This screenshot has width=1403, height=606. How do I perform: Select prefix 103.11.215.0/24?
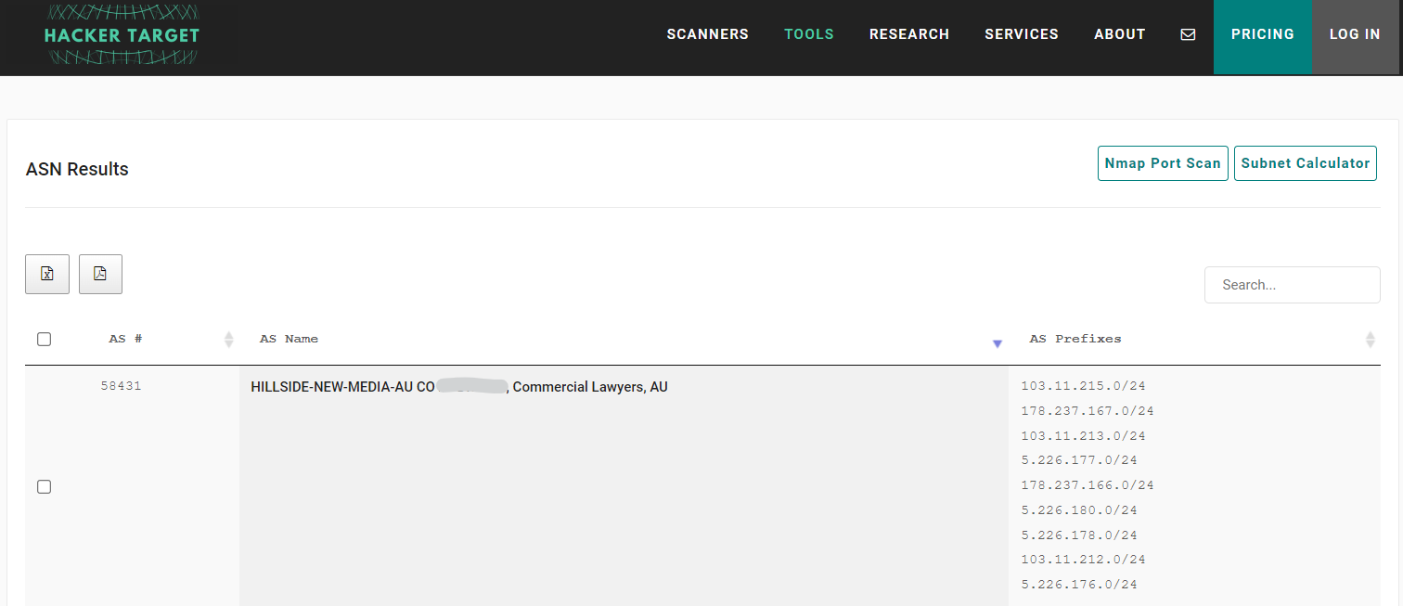1083,386
